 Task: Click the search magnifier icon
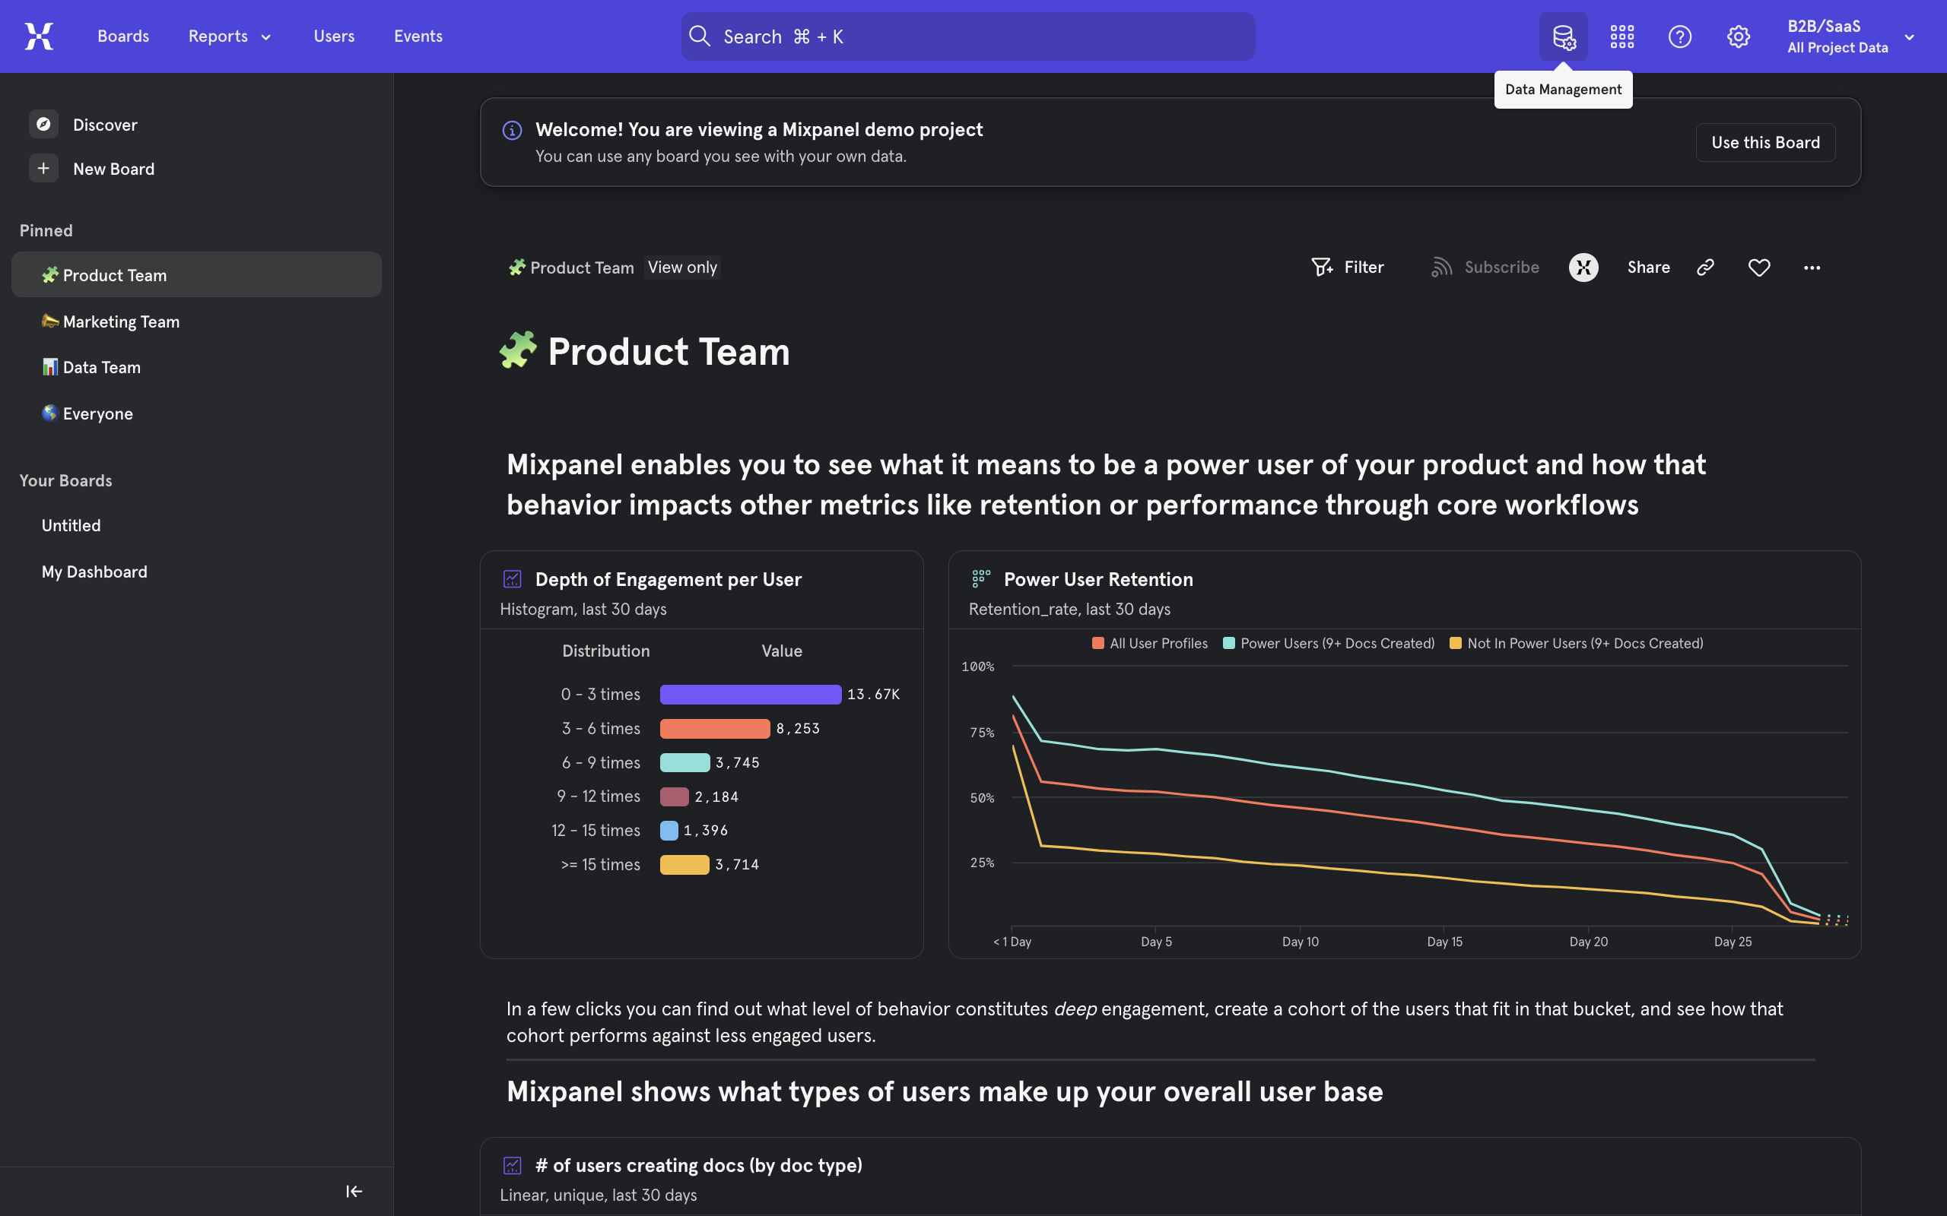point(700,36)
